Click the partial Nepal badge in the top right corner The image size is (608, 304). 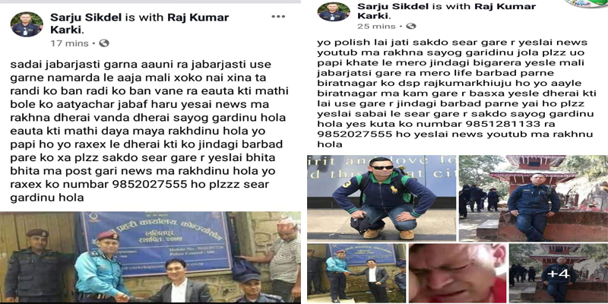point(586,4)
